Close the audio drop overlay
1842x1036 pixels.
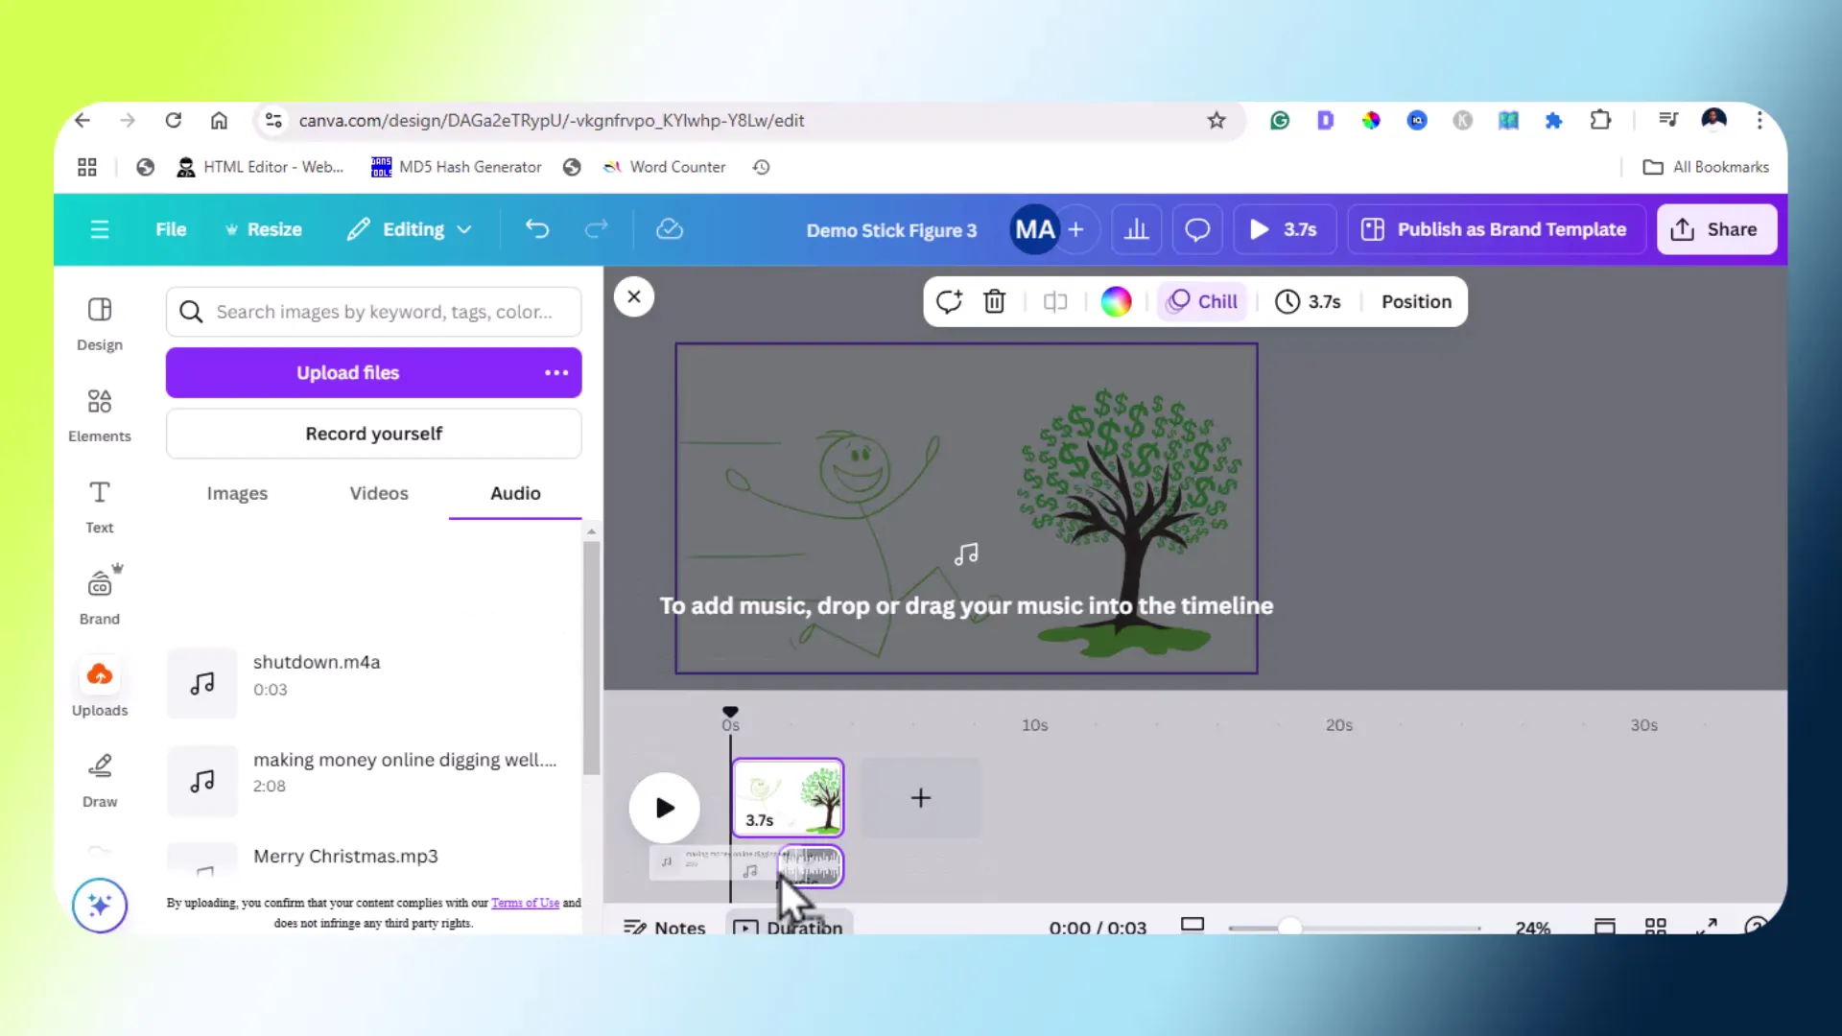pos(634,296)
